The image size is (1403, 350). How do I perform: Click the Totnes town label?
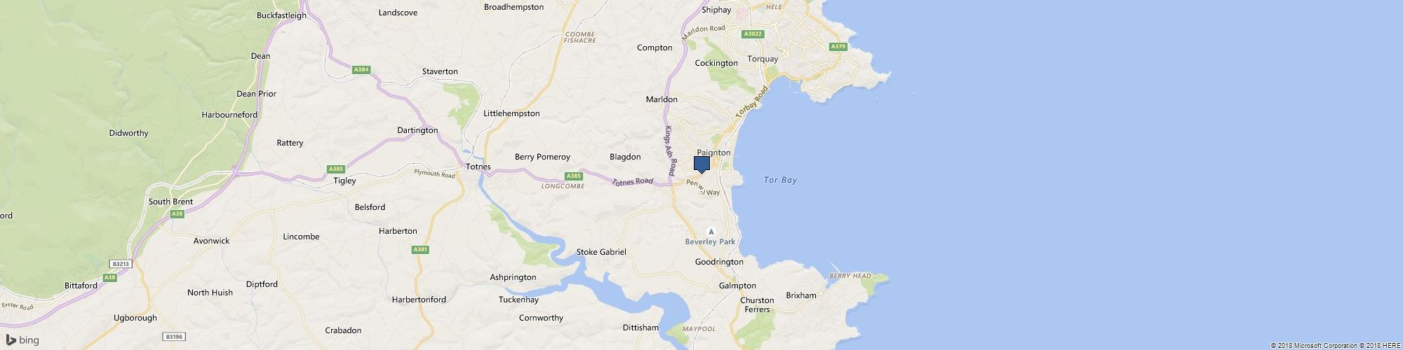coord(478,167)
